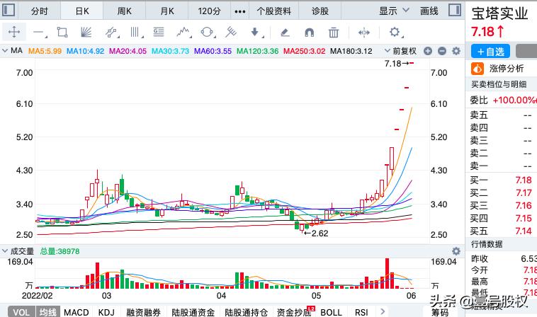
Task: Click the horizontal stretch range tool
Action: (x=363, y=33)
